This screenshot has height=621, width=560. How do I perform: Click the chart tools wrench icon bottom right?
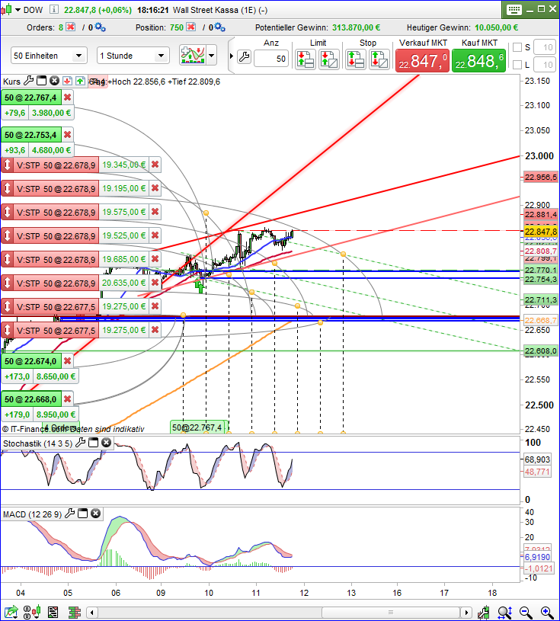483,613
